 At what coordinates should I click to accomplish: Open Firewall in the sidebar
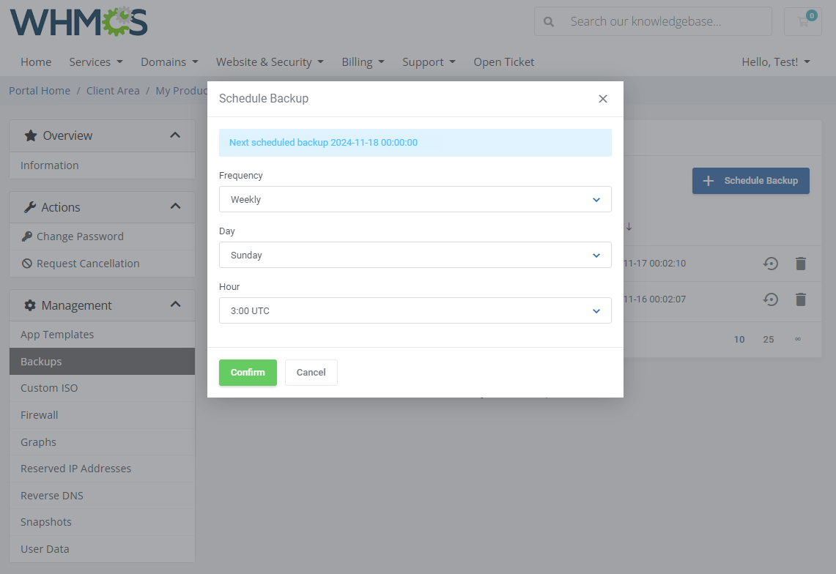102,414
